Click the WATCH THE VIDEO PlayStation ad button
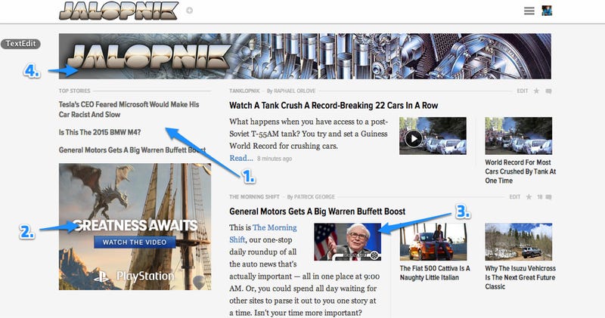 (x=135, y=242)
